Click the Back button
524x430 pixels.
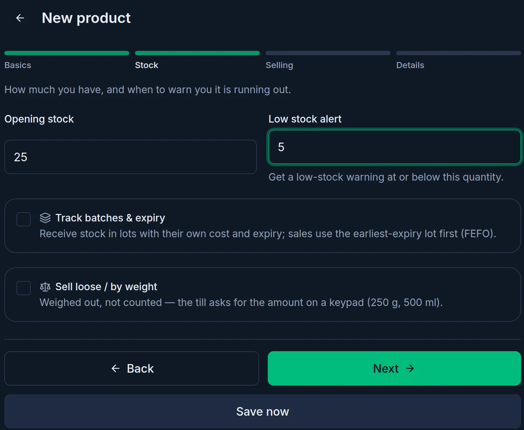(x=132, y=368)
